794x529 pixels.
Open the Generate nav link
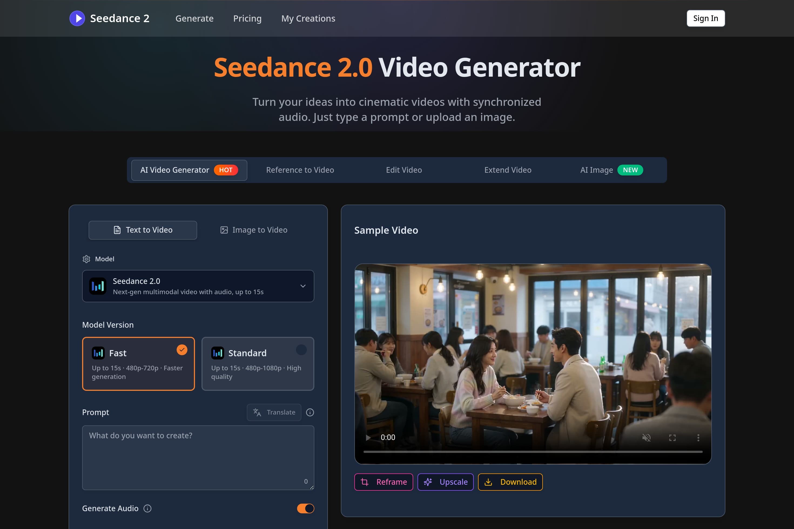[x=194, y=19]
